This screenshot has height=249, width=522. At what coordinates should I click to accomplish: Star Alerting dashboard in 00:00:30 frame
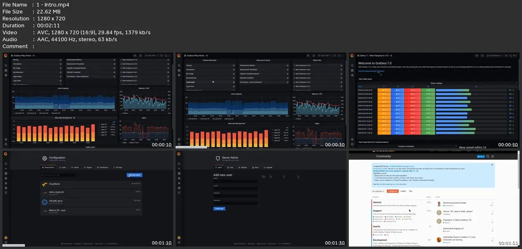234,65
